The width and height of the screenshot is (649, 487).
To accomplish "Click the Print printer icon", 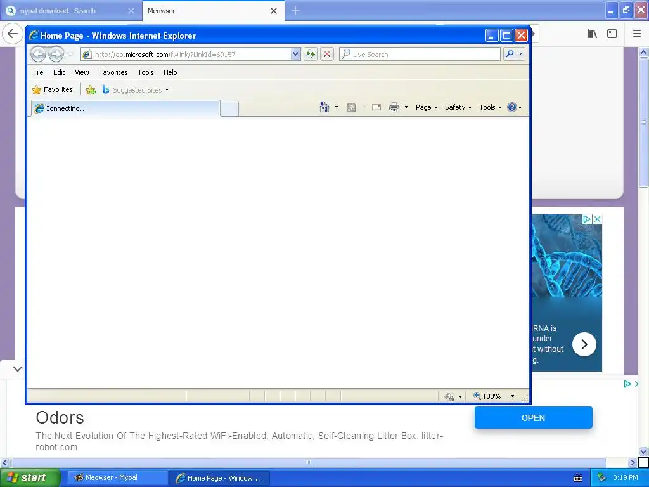I will pyautogui.click(x=394, y=107).
